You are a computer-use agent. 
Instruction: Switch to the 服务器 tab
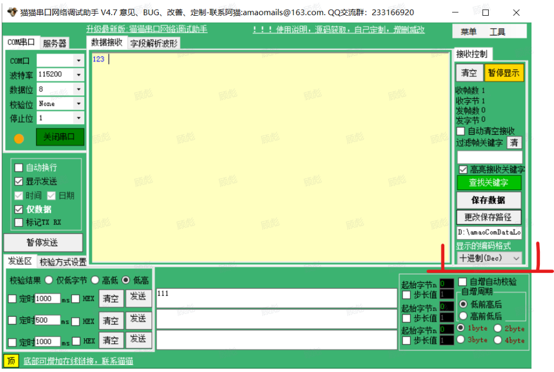click(55, 43)
